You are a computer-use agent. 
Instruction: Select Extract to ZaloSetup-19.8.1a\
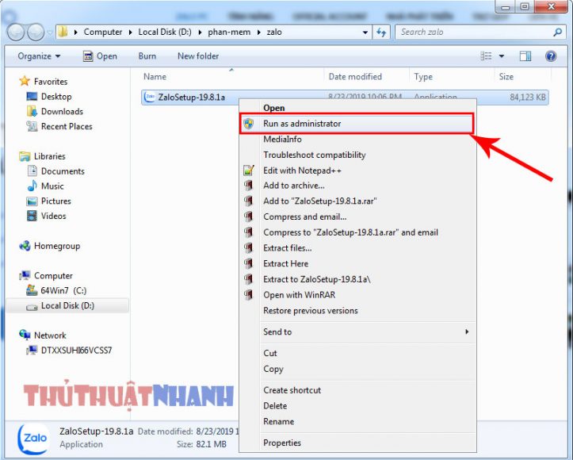[x=357, y=279]
